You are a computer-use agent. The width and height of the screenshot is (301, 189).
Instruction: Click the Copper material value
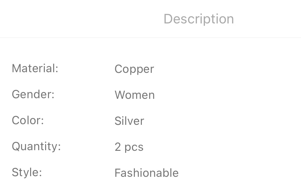tap(134, 69)
